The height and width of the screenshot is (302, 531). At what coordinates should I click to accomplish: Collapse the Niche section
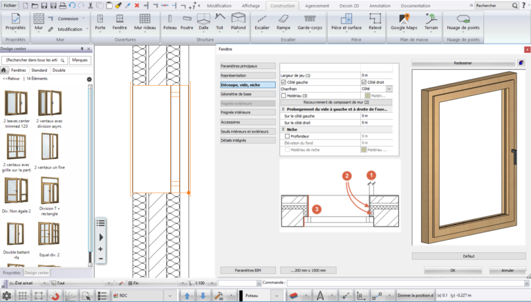tap(283, 129)
